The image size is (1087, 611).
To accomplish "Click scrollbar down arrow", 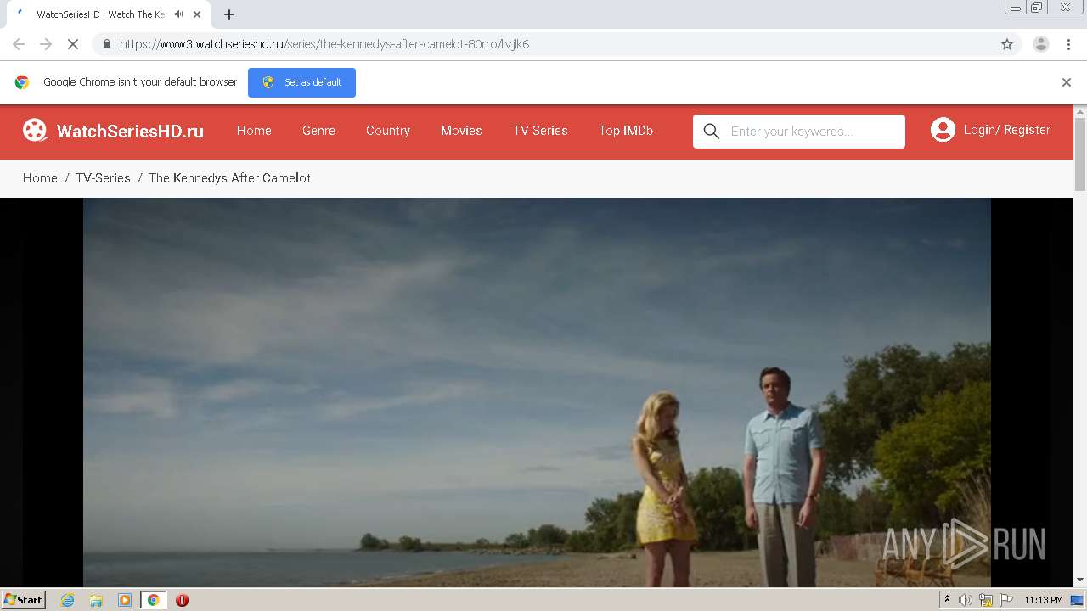I will click(1080, 580).
